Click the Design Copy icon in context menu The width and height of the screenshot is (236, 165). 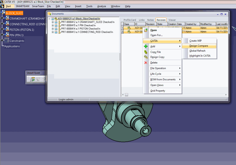[x=146, y=57]
